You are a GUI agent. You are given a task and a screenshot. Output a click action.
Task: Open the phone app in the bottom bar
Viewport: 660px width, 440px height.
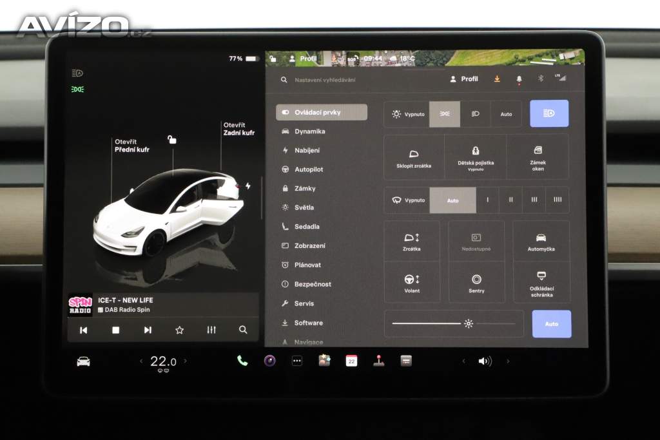(242, 361)
